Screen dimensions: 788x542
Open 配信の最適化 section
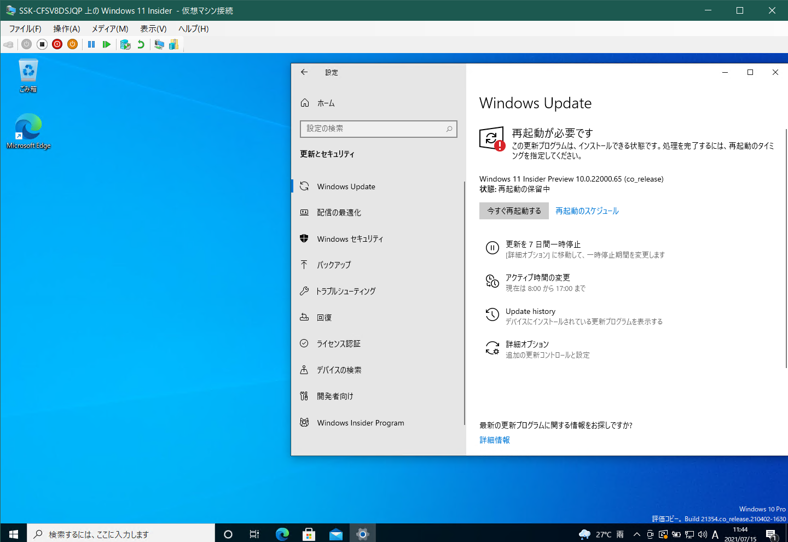378,213
